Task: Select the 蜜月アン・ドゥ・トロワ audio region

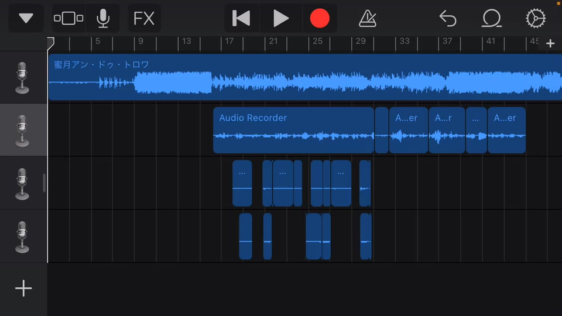Action: (x=305, y=77)
